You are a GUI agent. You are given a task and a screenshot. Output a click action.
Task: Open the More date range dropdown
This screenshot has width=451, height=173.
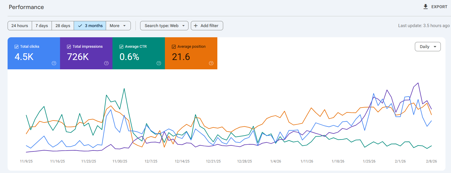(118, 26)
